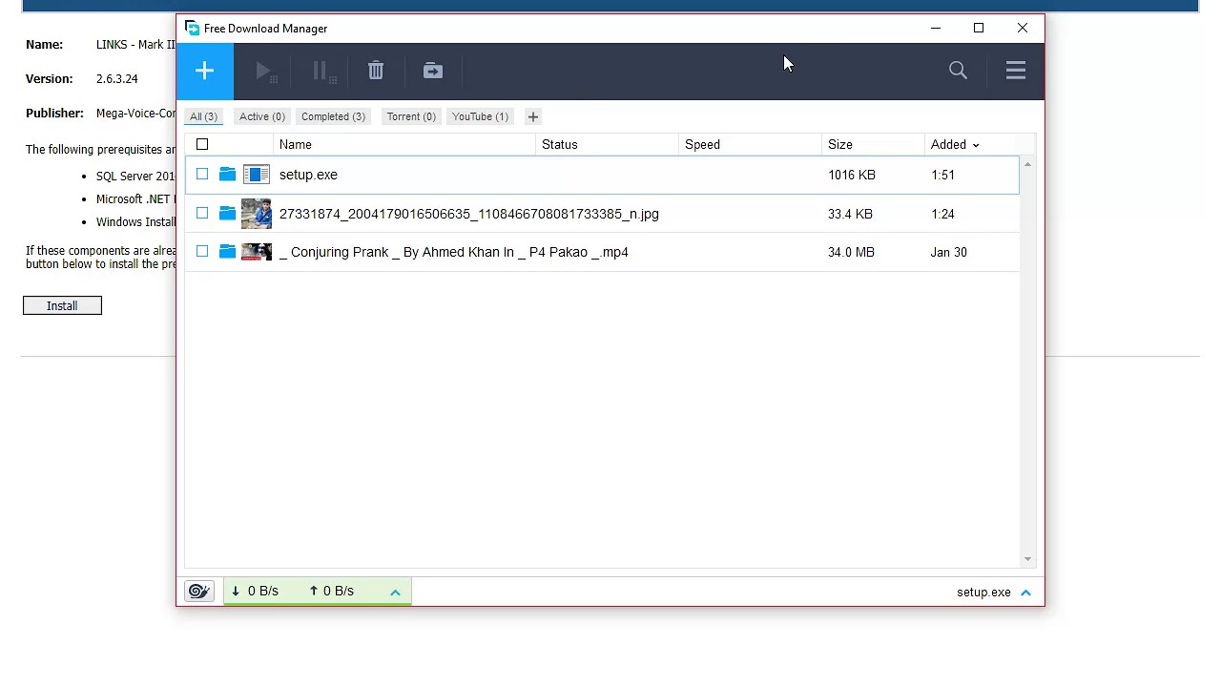The width and height of the screenshot is (1221, 687).
Task: Switch to the Active (0) tab
Action: pyautogui.click(x=262, y=116)
